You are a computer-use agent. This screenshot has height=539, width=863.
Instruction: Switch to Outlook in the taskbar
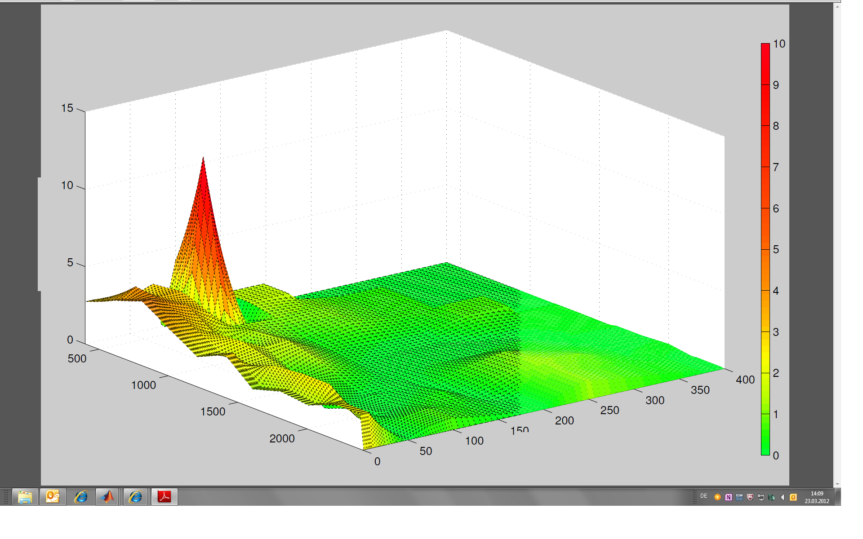(x=53, y=497)
